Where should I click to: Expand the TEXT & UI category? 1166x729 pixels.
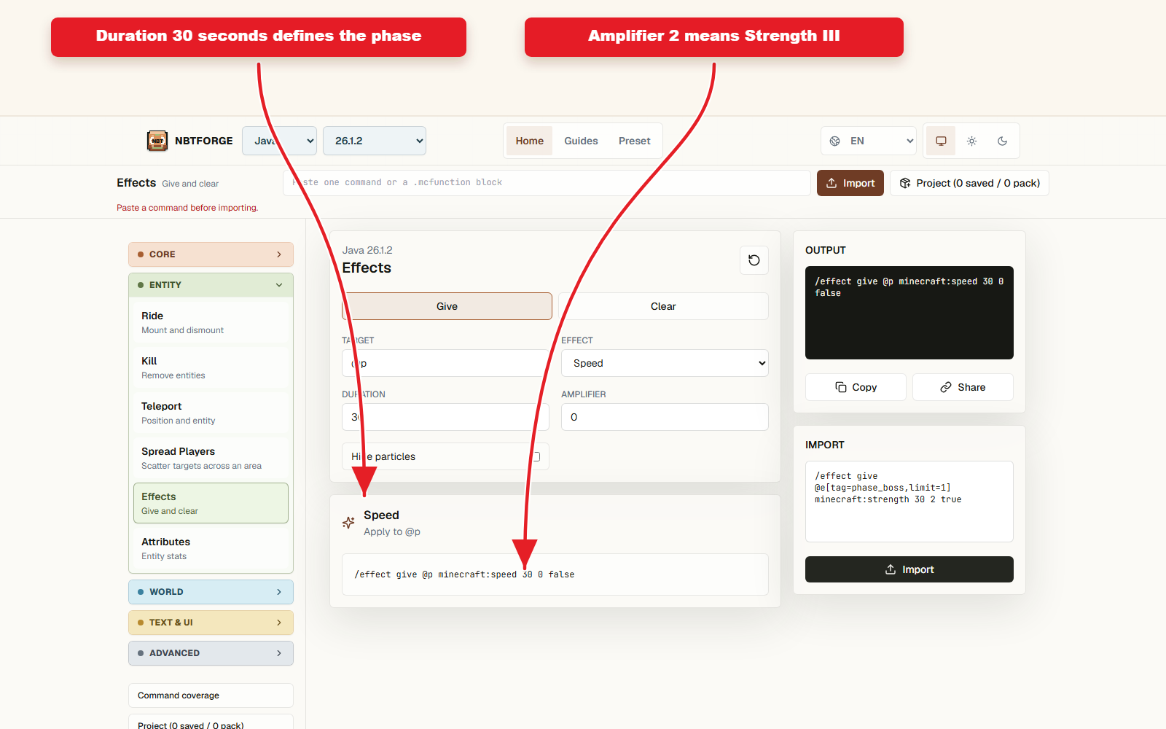point(211,623)
